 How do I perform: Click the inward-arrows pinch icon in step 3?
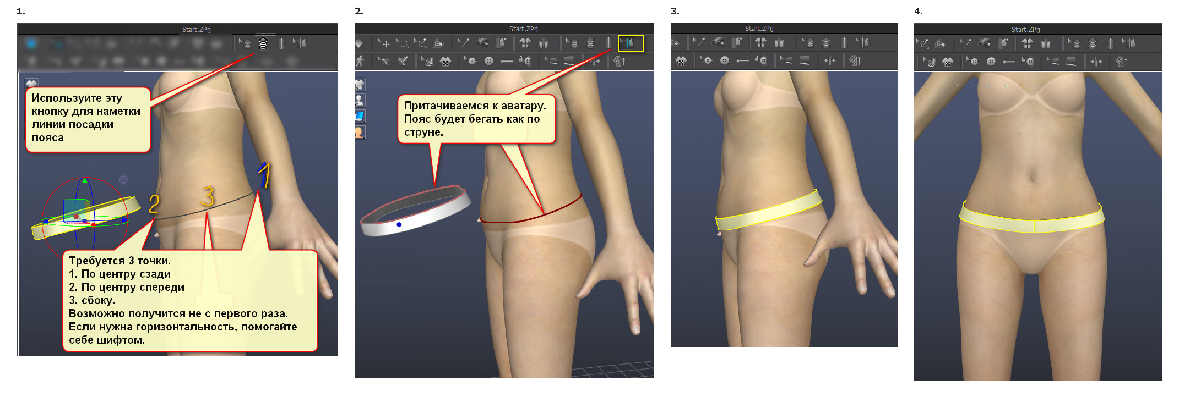[x=830, y=60]
